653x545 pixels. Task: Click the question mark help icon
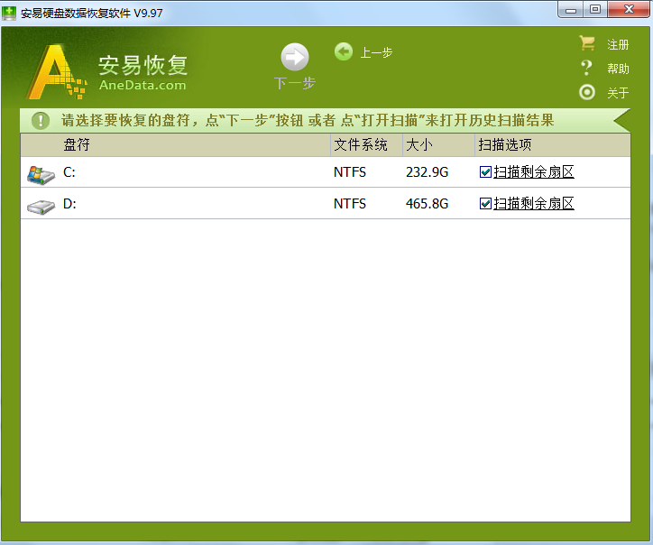pos(586,68)
